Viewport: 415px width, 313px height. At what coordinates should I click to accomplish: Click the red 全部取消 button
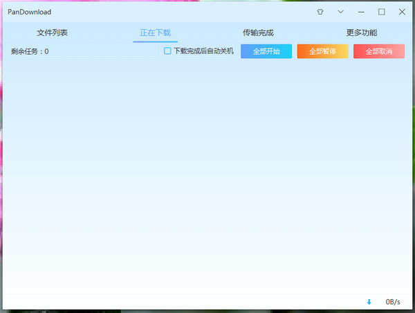tap(379, 51)
